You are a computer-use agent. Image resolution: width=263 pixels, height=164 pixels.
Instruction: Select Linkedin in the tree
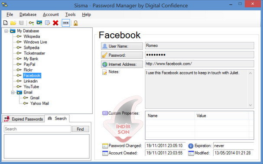tap(30, 81)
